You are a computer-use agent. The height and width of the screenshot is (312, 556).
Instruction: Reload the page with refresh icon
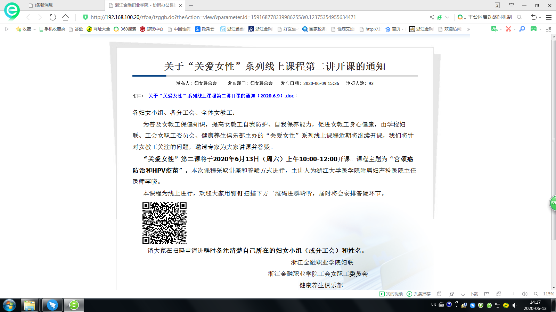click(x=53, y=17)
